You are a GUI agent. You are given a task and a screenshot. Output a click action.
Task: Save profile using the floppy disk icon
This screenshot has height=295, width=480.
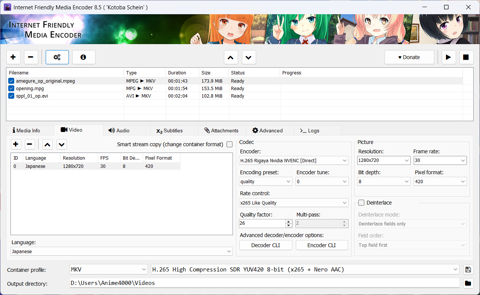click(x=468, y=269)
